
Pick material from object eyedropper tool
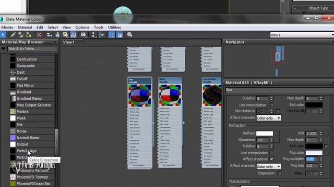(x=13, y=35)
